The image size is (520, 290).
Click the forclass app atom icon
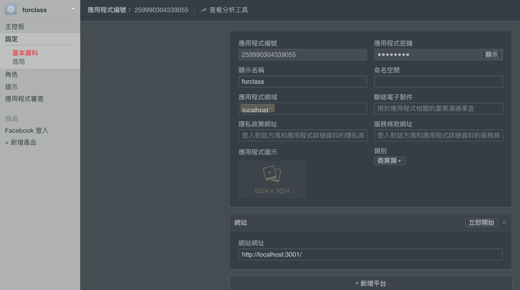[11, 9]
